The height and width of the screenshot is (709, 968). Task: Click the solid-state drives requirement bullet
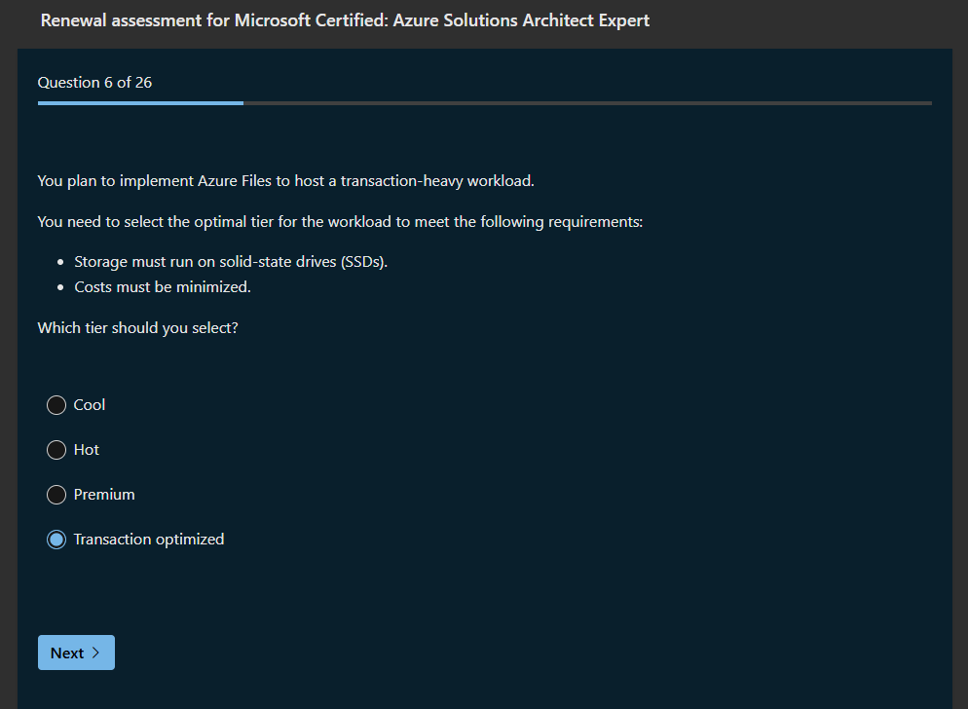click(x=231, y=262)
